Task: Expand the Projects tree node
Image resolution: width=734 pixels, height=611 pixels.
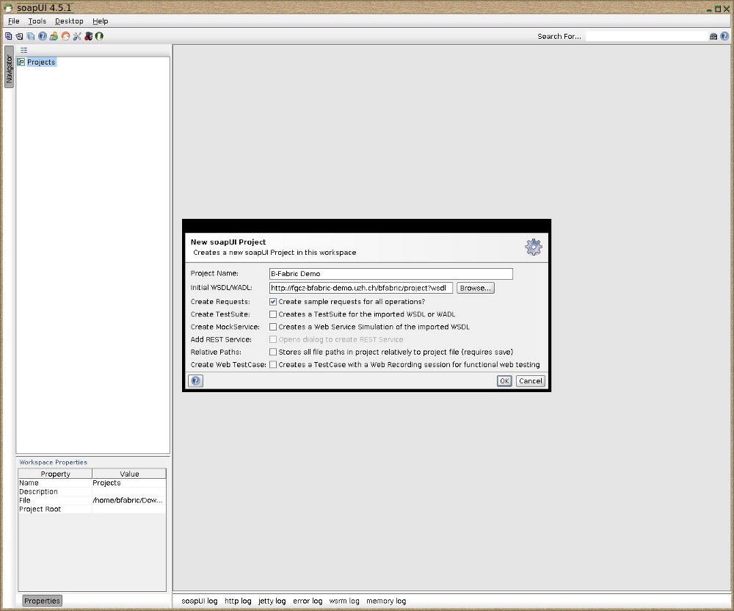Action: click(21, 62)
